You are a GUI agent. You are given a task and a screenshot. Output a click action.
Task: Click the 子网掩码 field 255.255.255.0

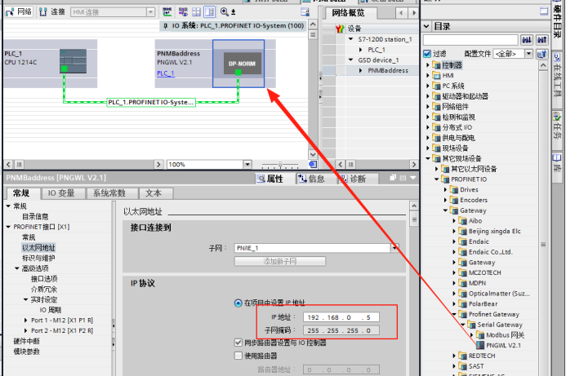[x=341, y=330]
